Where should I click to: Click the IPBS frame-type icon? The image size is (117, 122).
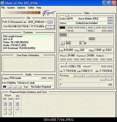[63, 35]
